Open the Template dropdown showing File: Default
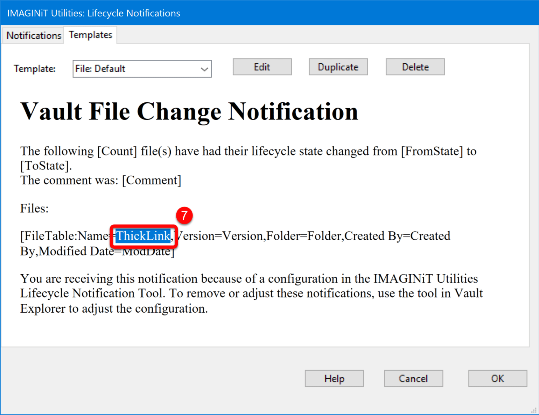 pyautogui.click(x=142, y=69)
